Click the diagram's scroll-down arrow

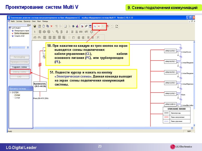pyautogui.click(x=194, y=125)
